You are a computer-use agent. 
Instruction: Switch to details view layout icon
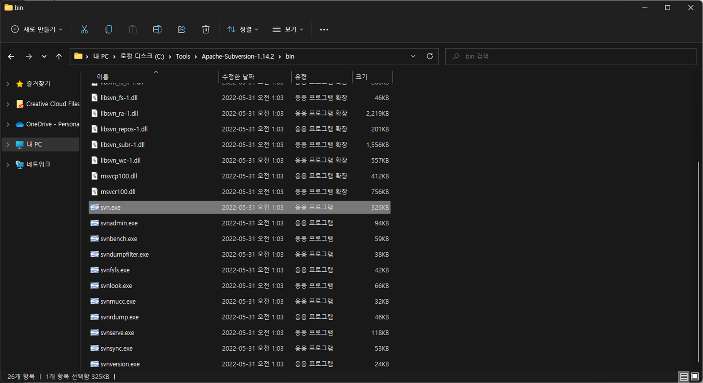pyautogui.click(x=684, y=377)
